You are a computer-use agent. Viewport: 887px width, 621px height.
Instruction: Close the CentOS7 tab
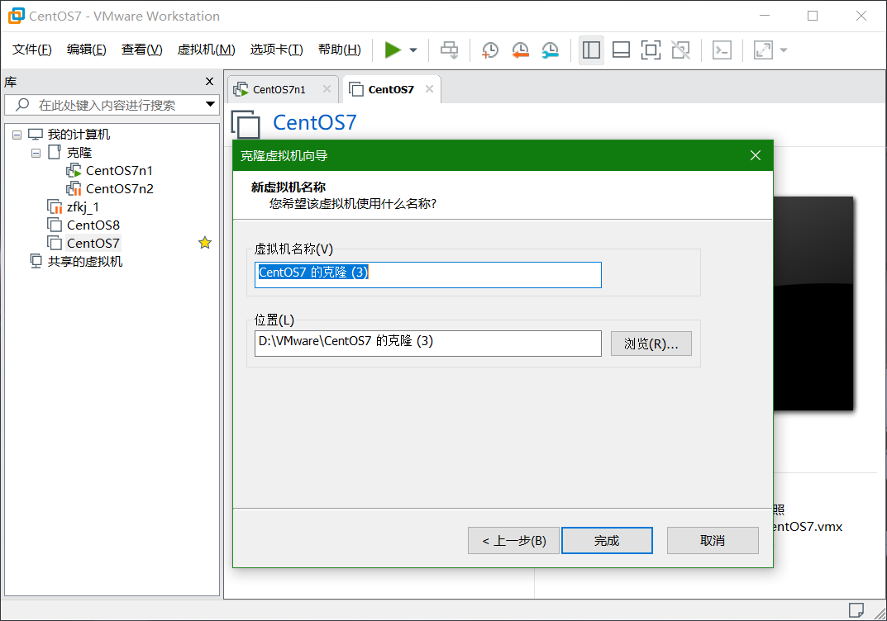(429, 88)
